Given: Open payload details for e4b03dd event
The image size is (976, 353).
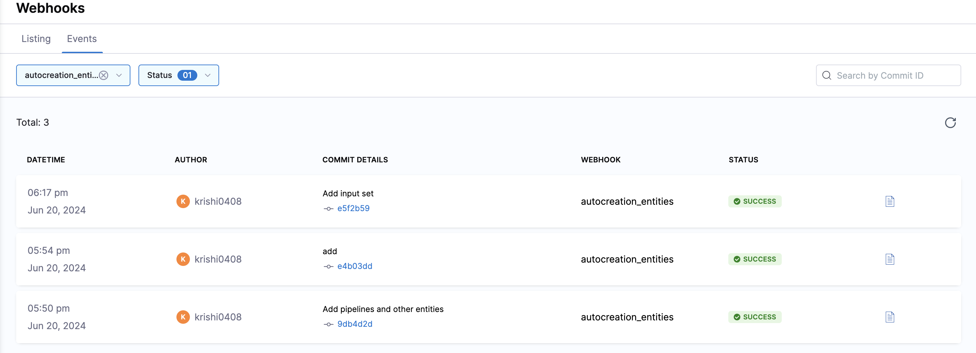Looking at the screenshot, I should pos(890,259).
